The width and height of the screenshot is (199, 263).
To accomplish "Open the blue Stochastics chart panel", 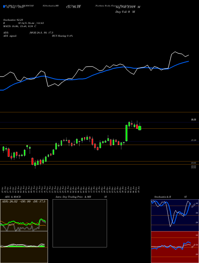I will click(x=175, y=215).
